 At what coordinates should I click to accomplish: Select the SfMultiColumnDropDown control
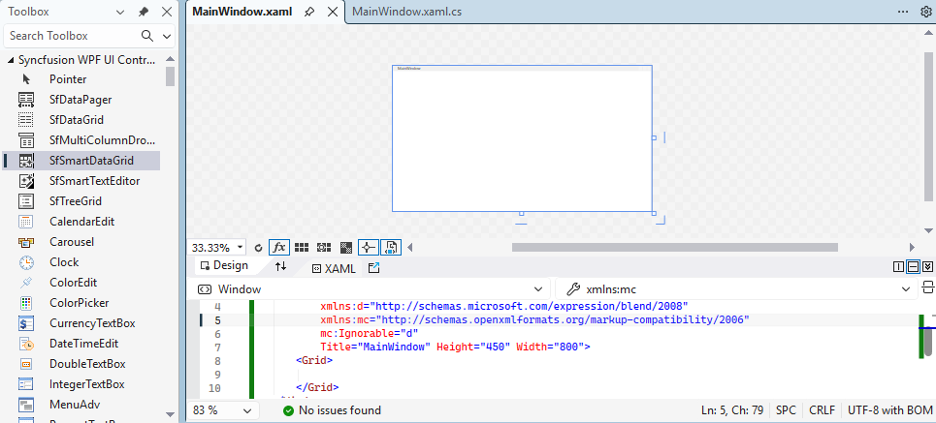pos(81,140)
